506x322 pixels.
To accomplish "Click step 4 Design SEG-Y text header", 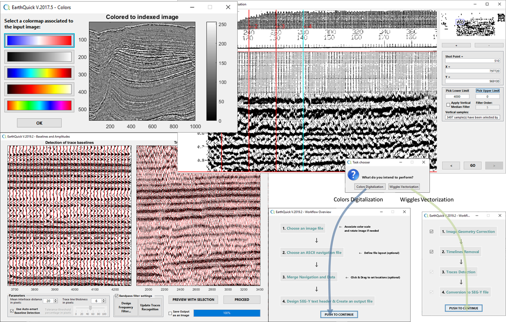I will [x=327, y=301].
